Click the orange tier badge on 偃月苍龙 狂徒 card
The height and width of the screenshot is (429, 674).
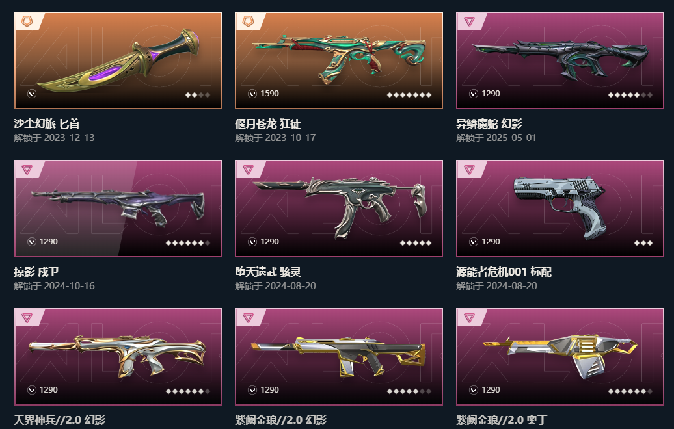point(248,21)
